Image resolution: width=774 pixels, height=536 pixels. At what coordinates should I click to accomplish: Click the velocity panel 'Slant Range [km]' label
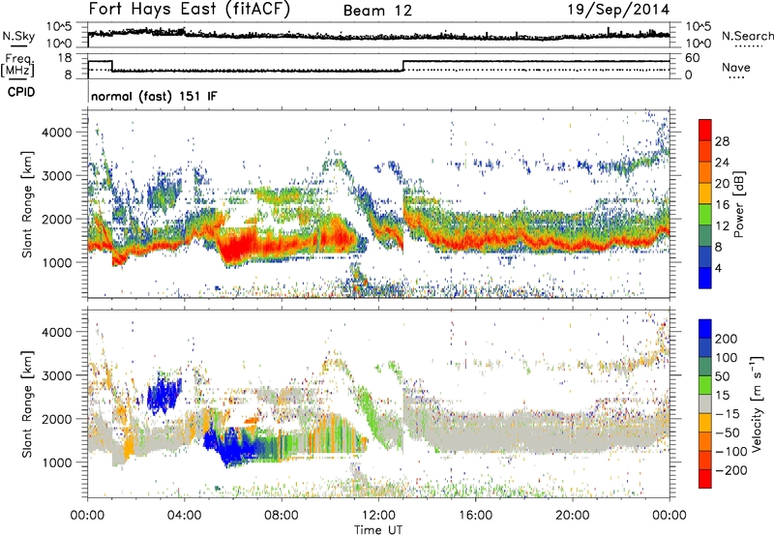(27, 404)
